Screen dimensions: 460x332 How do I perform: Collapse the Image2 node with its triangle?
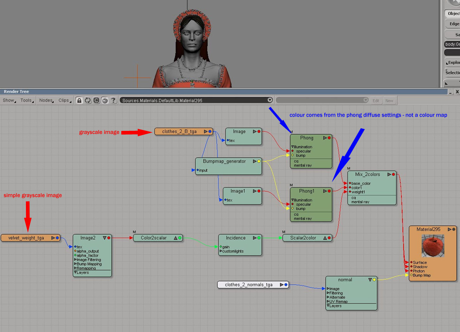(105, 238)
